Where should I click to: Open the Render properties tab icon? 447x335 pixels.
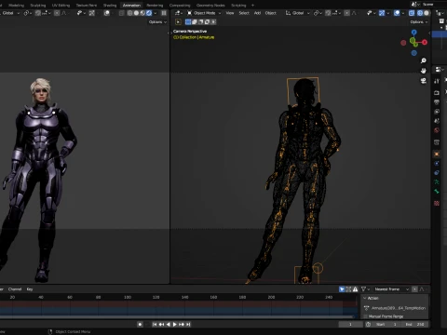437,93
